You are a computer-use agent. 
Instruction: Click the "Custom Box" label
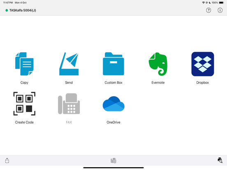[x=113, y=83]
